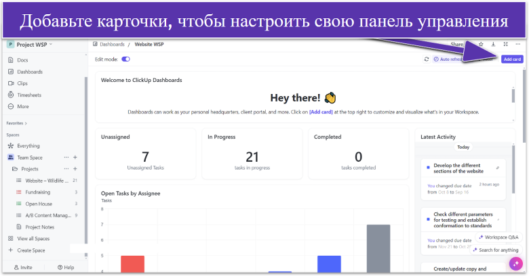
Task: Click Create Space
Action: click(x=31, y=250)
